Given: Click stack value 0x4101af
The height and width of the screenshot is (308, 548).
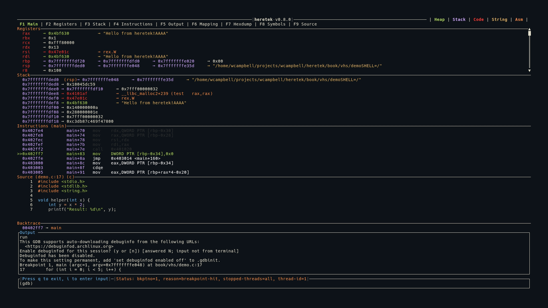Looking at the screenshot, I should click(x=77, y=94).
